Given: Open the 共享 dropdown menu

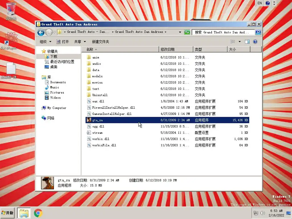Looking at the screenshot, I should tap(80, 42).
